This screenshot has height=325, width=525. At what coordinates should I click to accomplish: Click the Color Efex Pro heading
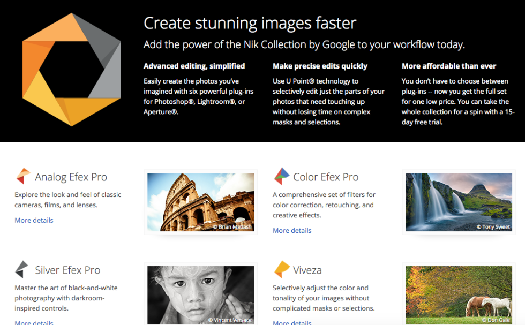click(326, 177)
